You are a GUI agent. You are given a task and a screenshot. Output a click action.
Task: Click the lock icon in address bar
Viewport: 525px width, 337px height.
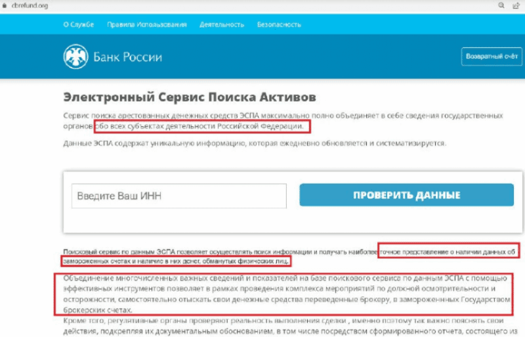(x=5, y=5)
